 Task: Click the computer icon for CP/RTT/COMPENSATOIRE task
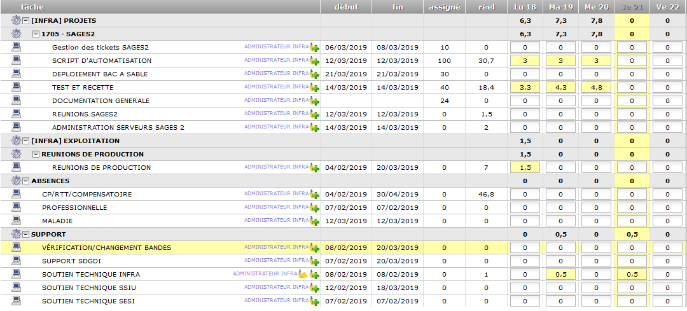[x=16, y=194]
